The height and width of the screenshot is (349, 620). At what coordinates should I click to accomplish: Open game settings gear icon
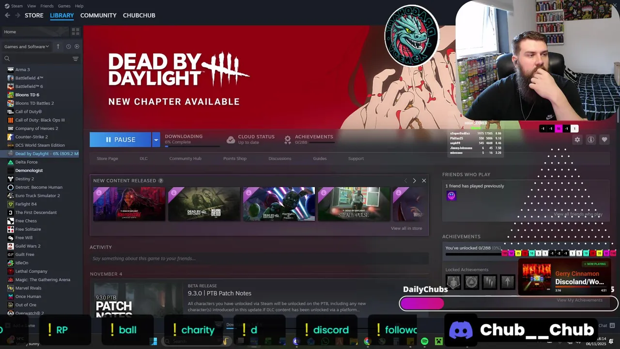pos(577,140)
